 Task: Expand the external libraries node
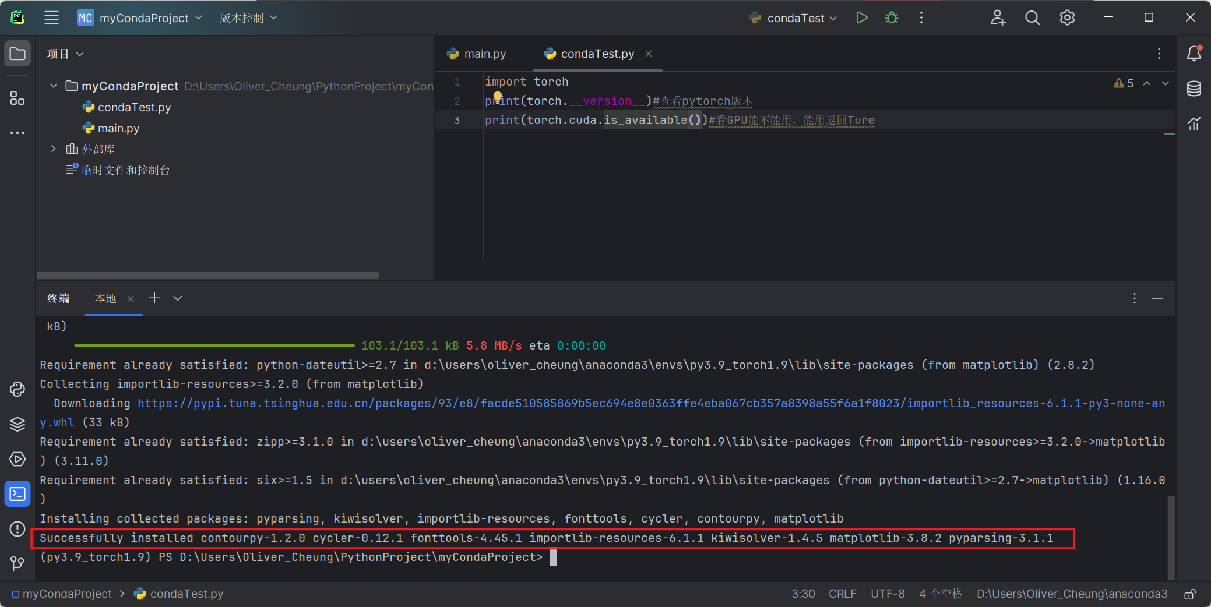(x=54, y=149)
